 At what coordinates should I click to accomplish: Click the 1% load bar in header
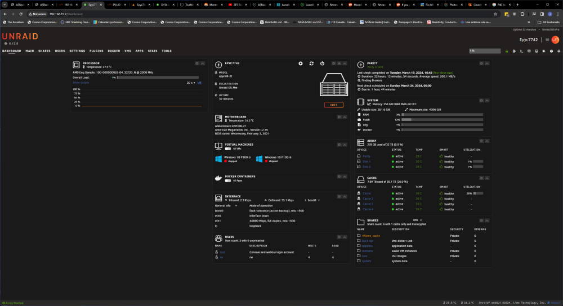click(x=485, y=51)
